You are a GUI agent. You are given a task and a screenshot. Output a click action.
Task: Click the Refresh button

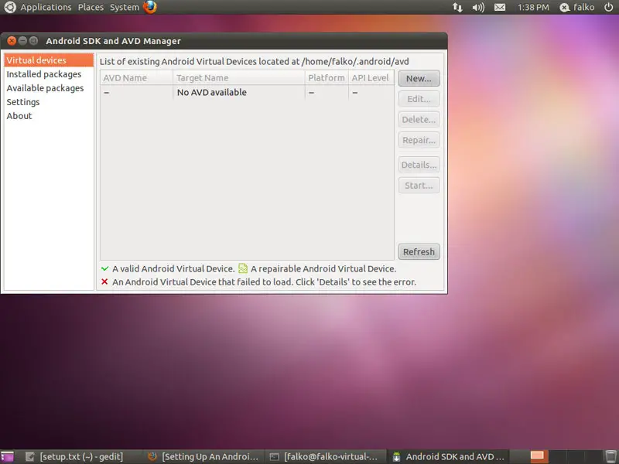pyautogui.click(x=419, y=252)
